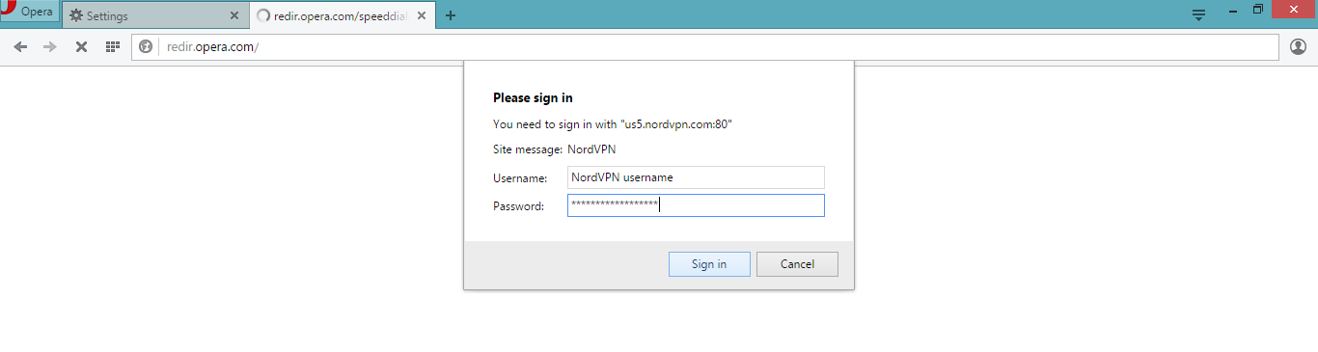Go back with the back arrow
The image size is (1318, 352).
[x=20, y=46]
